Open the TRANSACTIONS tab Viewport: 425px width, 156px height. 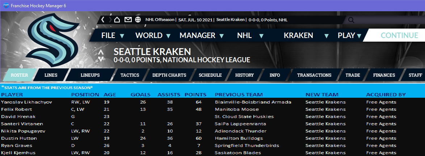click(x=314, y=75)
